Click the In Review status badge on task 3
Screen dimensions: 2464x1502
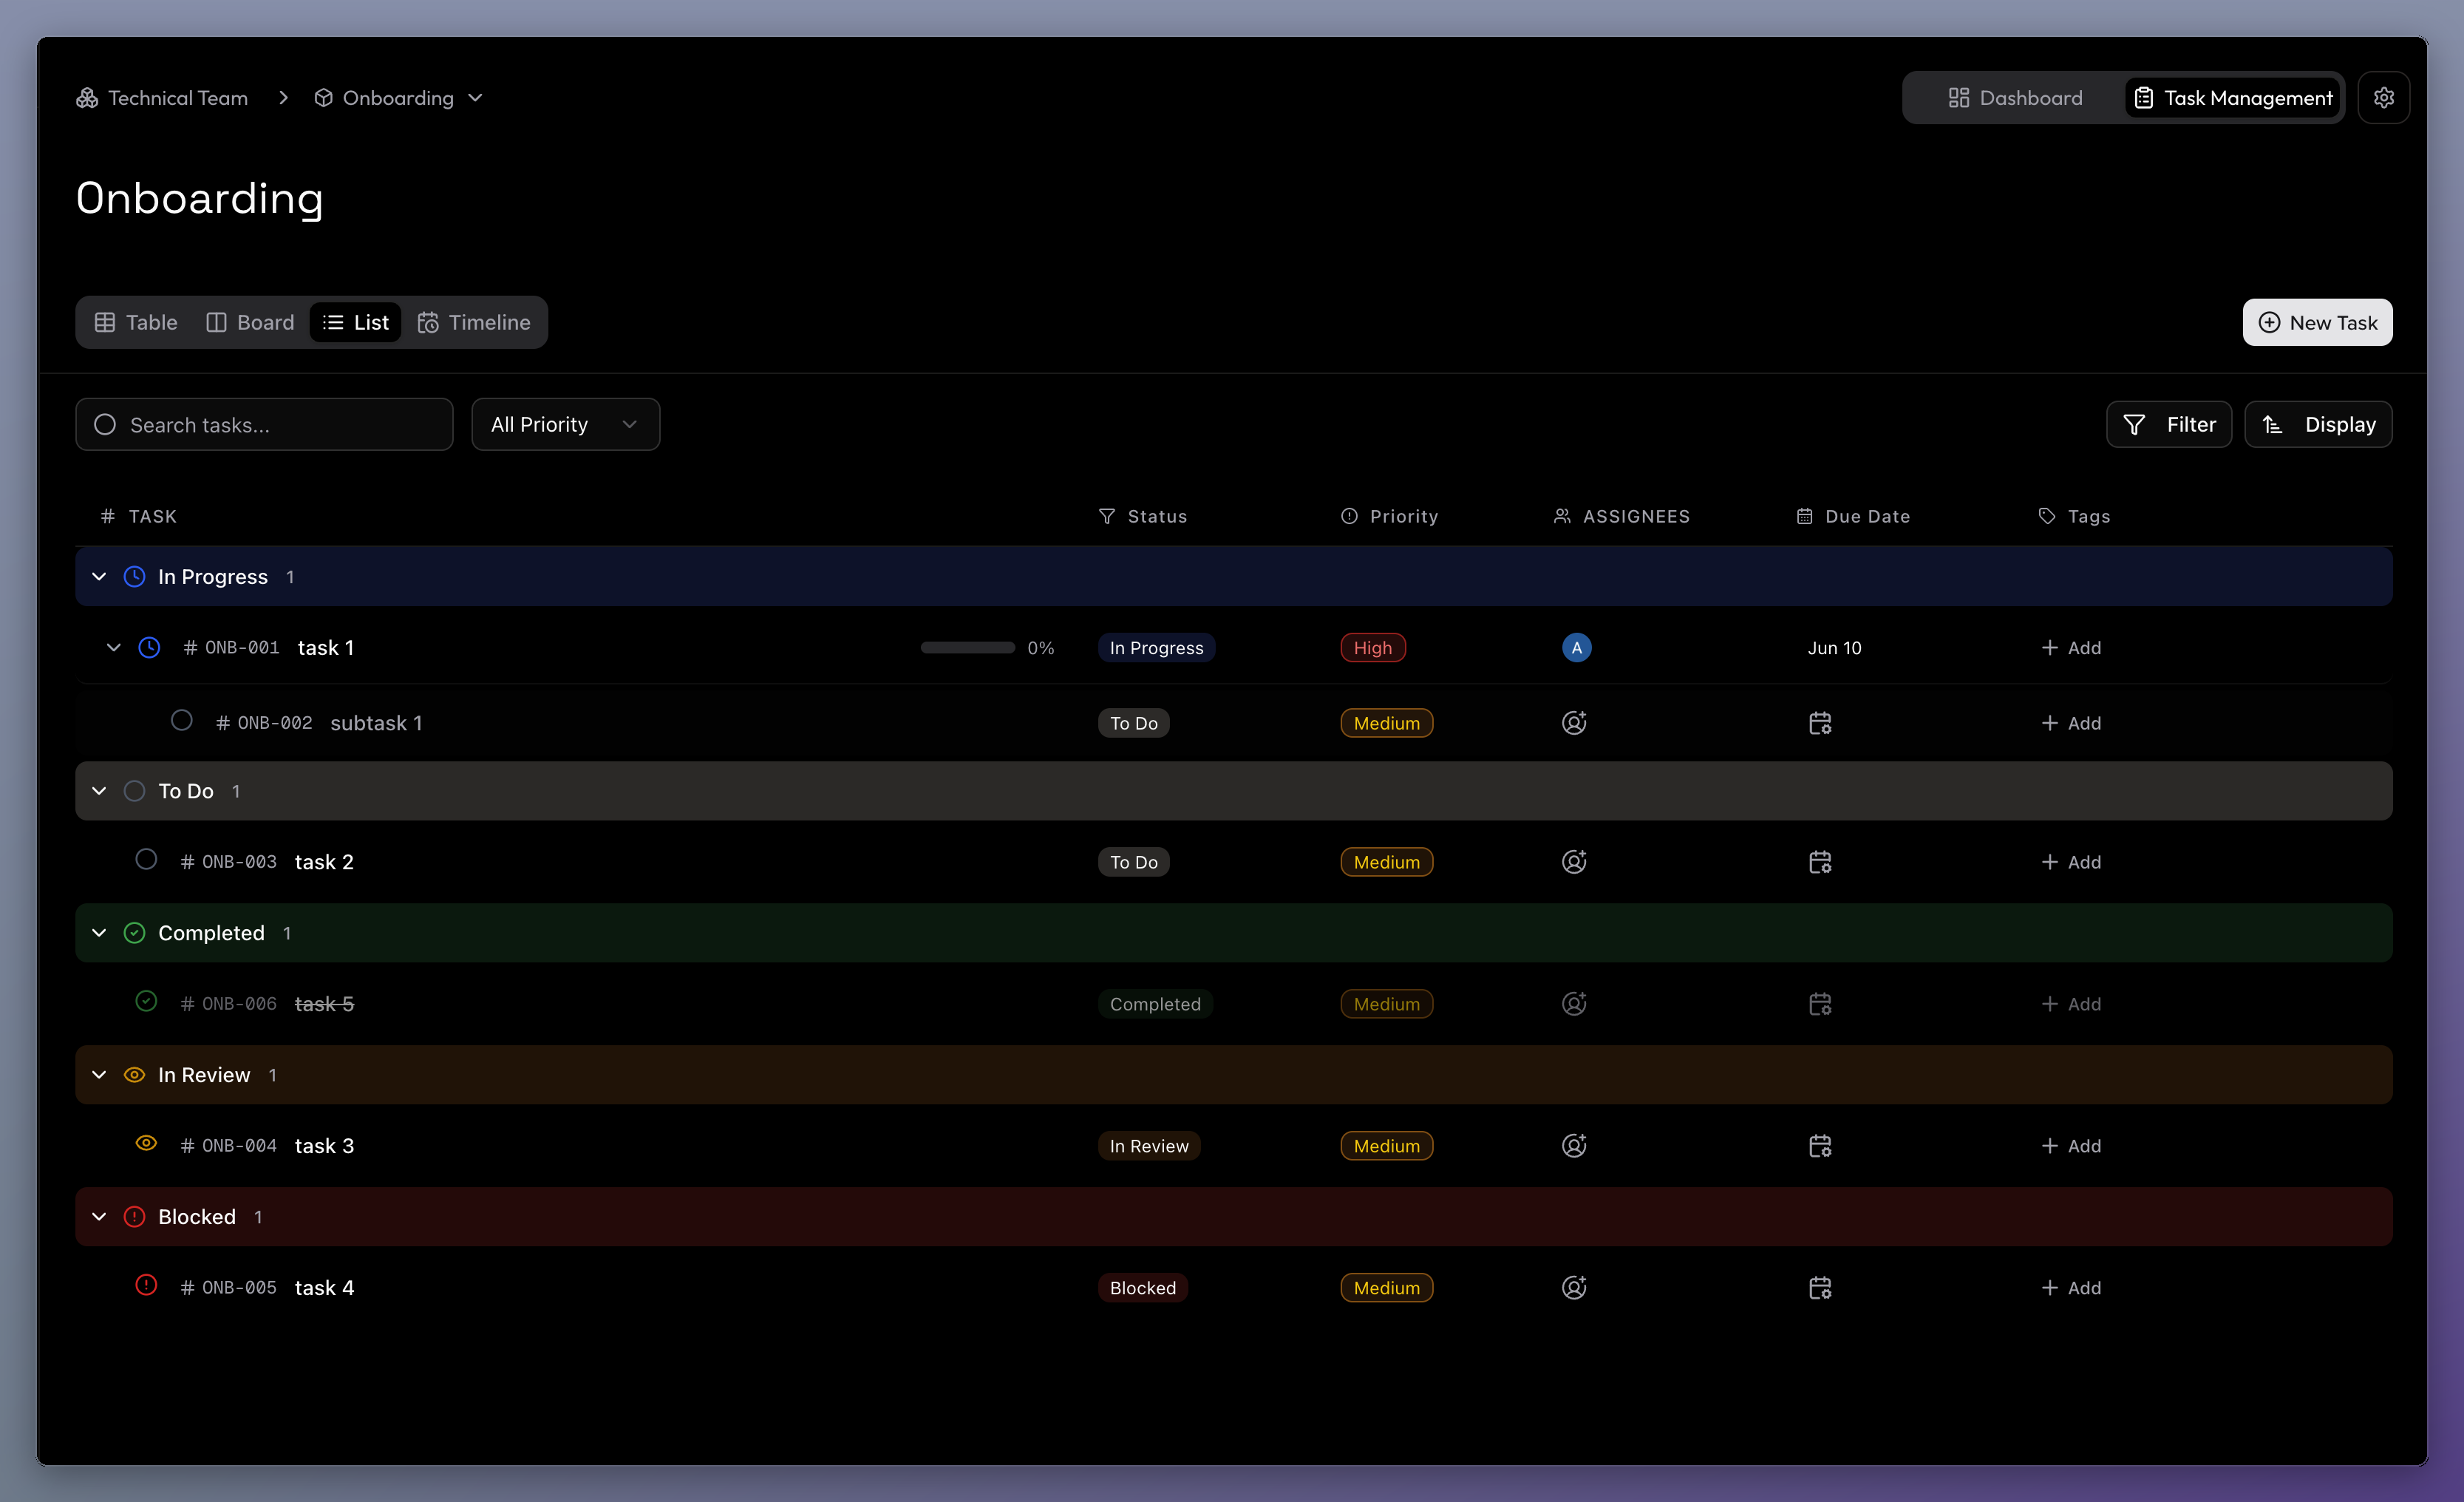[x=1149, y=1146]
